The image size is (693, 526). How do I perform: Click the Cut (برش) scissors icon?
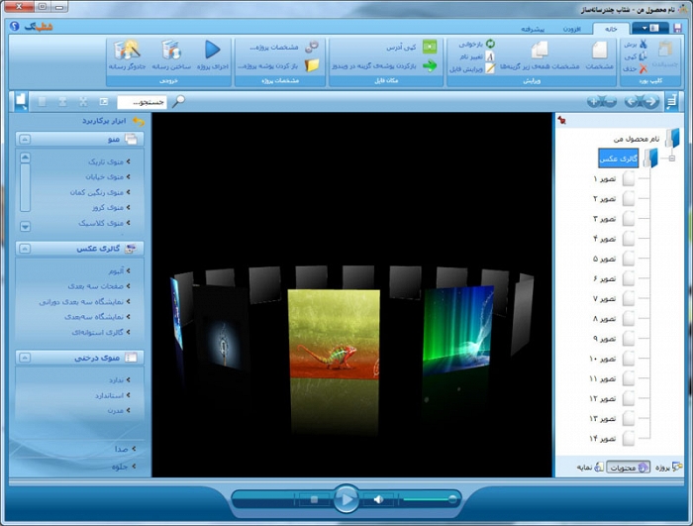click(643, 45)
